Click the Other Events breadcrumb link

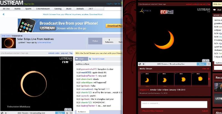(6, 36)
